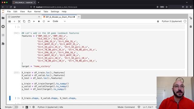194x109 pixels.
Task: Click Python 3 (ipykernel) | Idle status text
Action: (50, 107)
